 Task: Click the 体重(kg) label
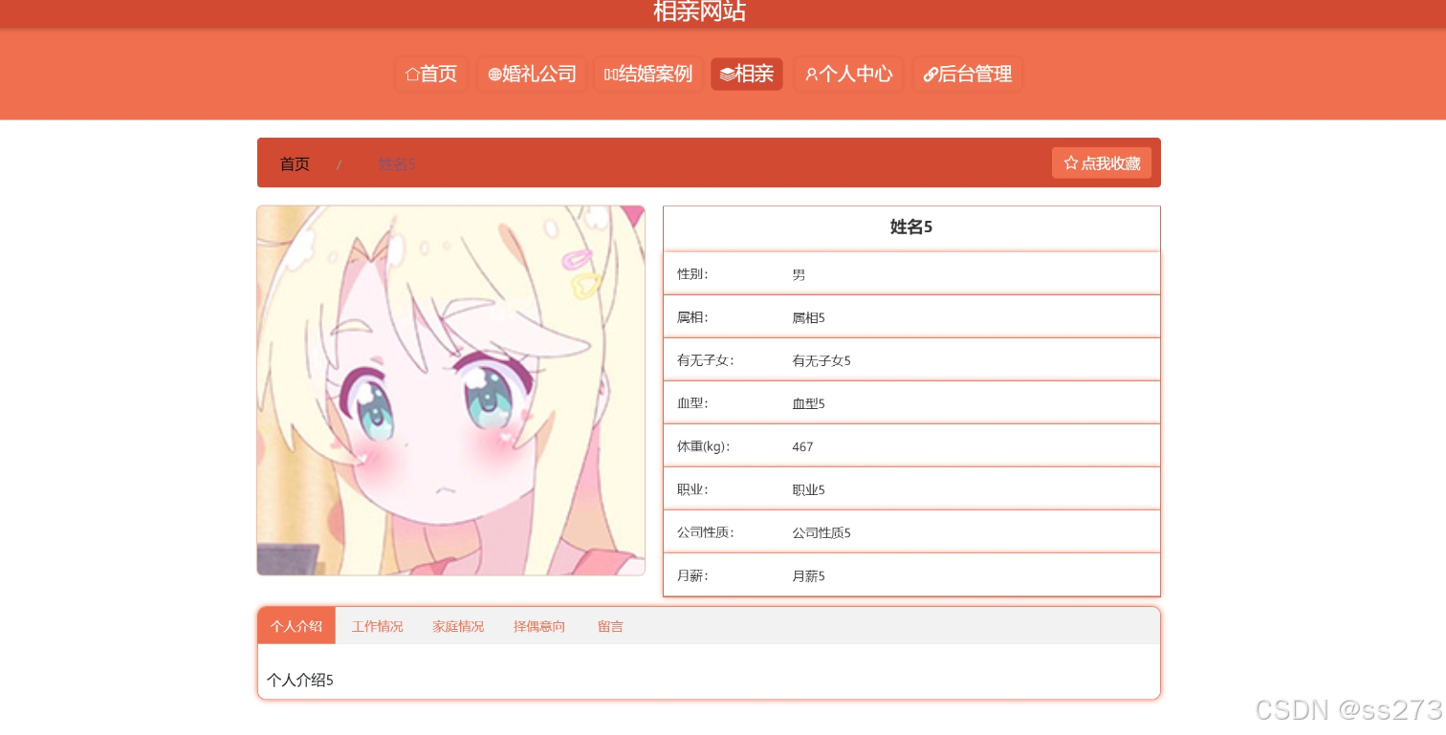(704, 446)
